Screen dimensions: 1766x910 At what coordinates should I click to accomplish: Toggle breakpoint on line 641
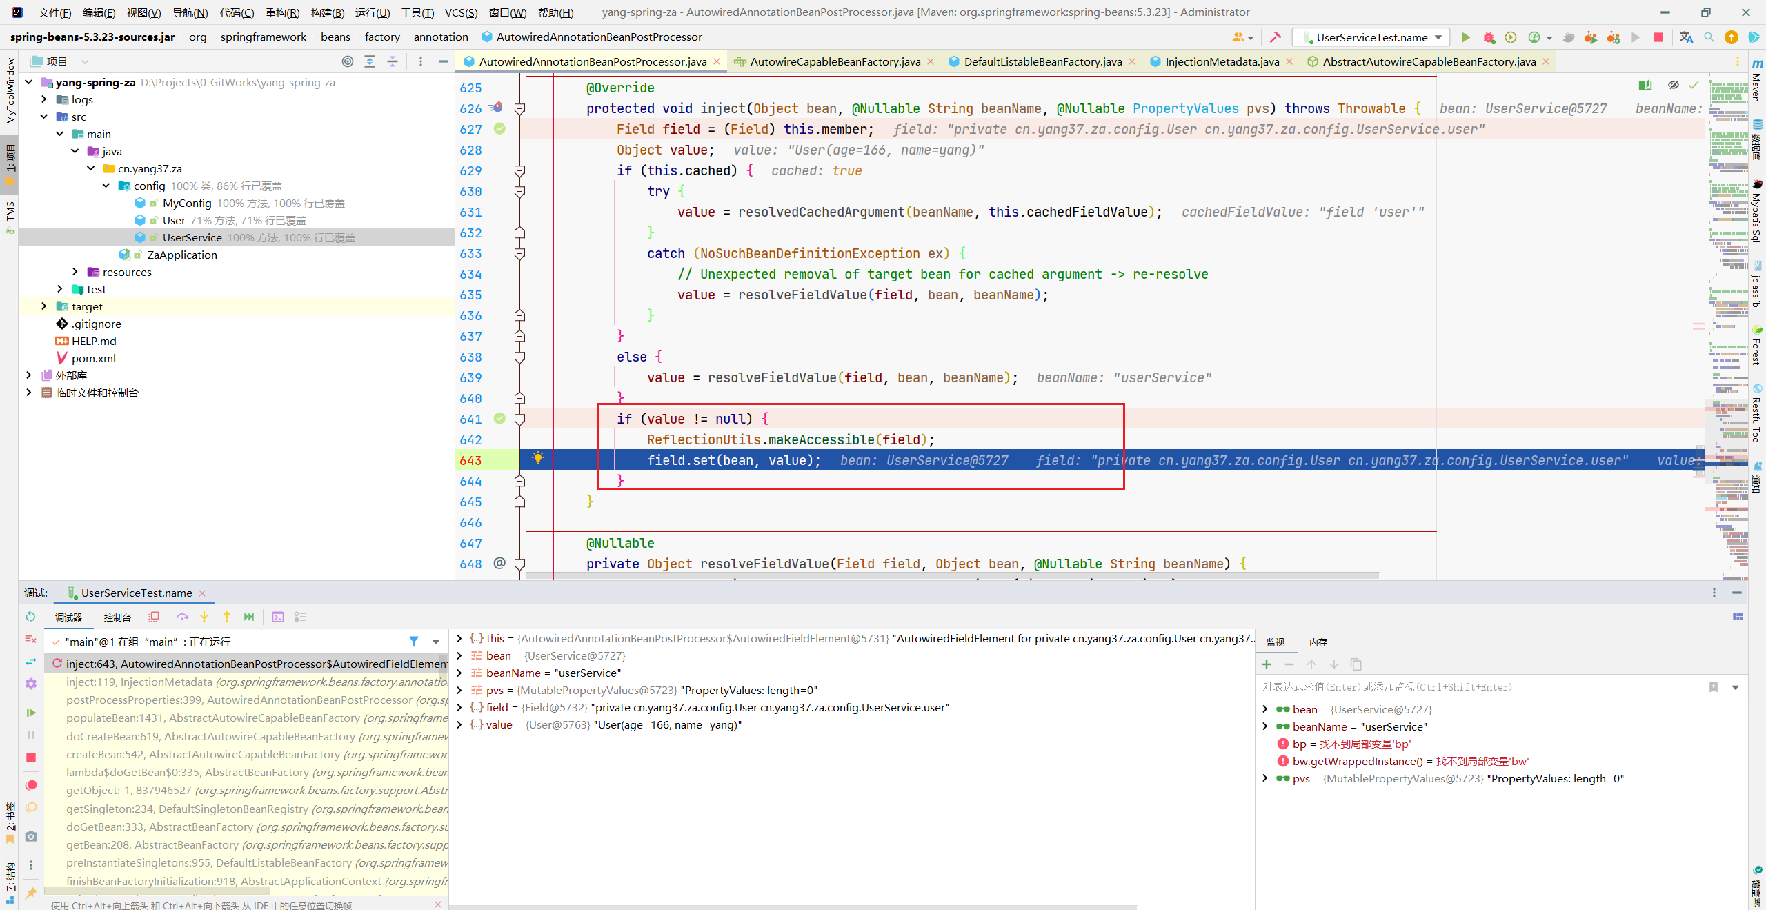click(499, 418)
